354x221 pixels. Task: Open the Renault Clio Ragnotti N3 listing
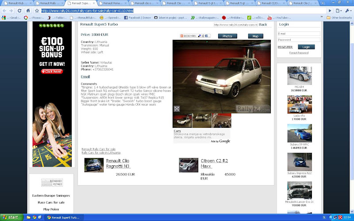pos(118,164)
